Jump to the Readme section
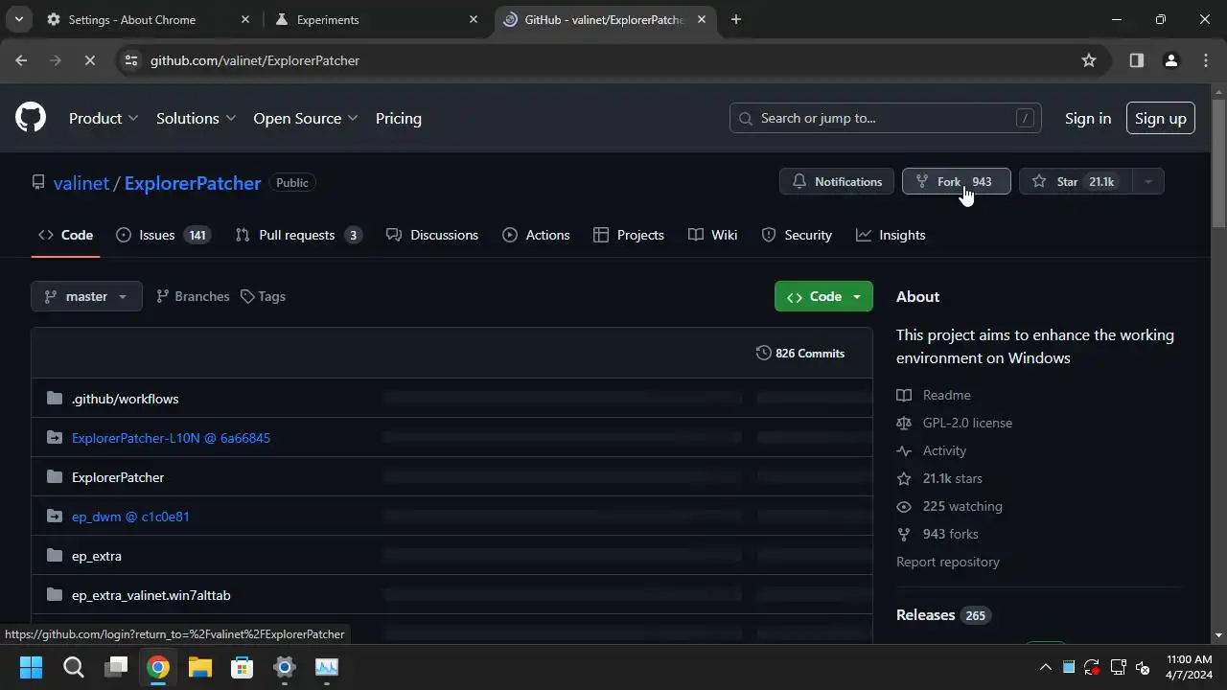Viewport: 1227px width, 690px height. click(x=934, y=395)
